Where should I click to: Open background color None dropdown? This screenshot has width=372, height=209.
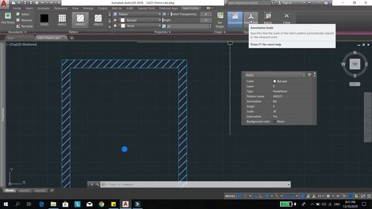[140, 26]
